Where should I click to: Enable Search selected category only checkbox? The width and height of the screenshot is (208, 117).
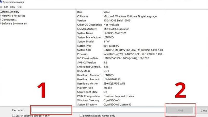coord(14,115)
